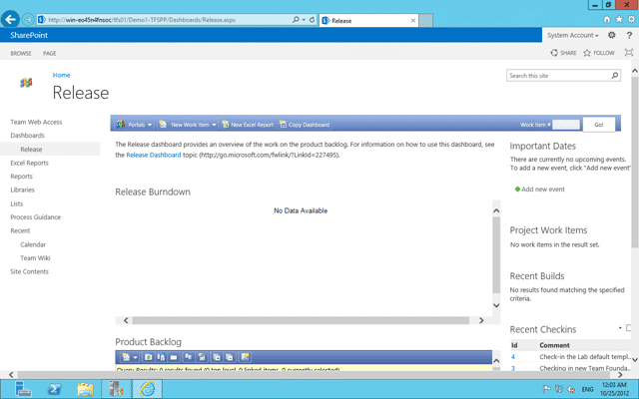Screen dimensions: 639x399
Task: Go back with the browser back arrow
Action: (11, 19)
